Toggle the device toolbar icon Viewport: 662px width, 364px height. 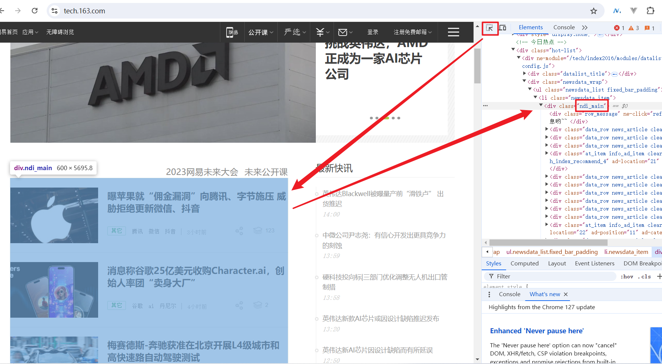(502, 28)
